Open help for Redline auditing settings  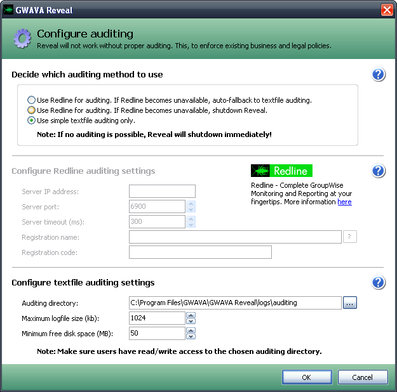tap(379, 171)
